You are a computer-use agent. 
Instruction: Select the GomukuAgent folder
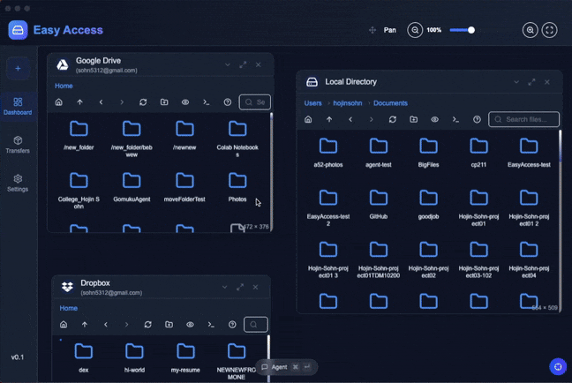pyautogui.click(x=132, y=187)
